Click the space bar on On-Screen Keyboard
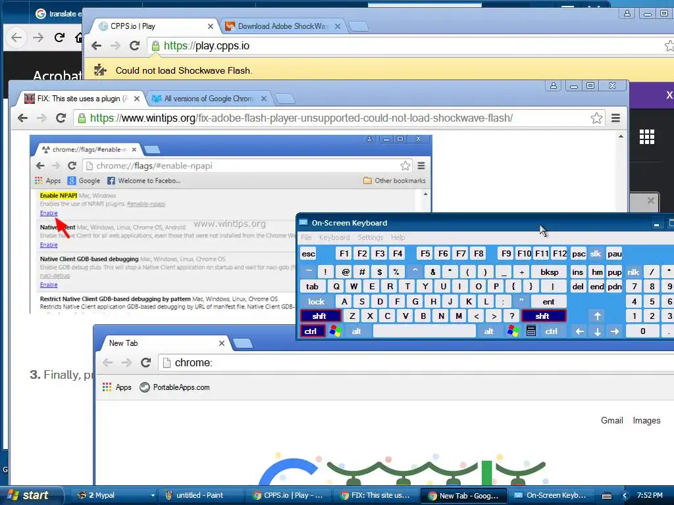Viewport: 674px width, 505px height. pyautogui.click(x=425, y=331)
